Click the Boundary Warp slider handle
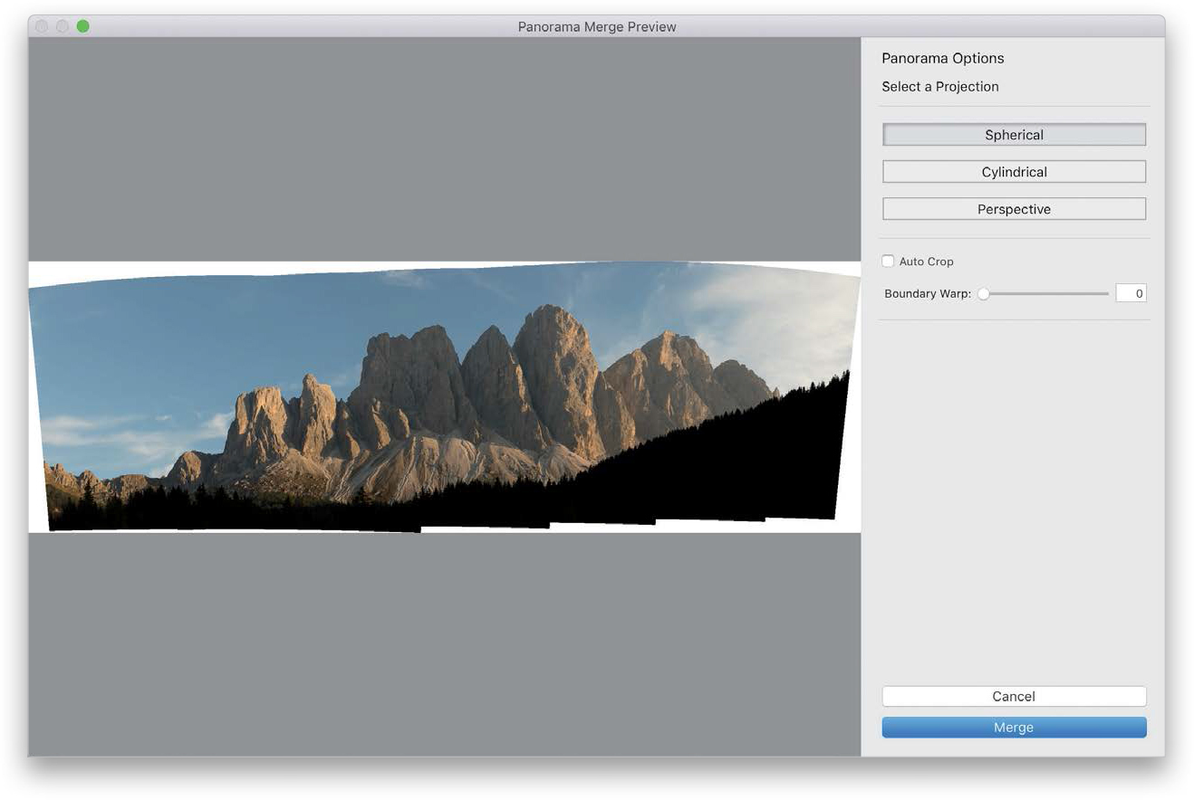1194x800 pixels. pyautogui.click(x=983, y=293)
